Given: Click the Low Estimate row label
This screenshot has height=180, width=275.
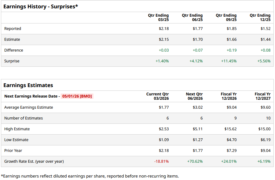Looking at the screenshot, I should pyautogui.click(x=16, y=140).
